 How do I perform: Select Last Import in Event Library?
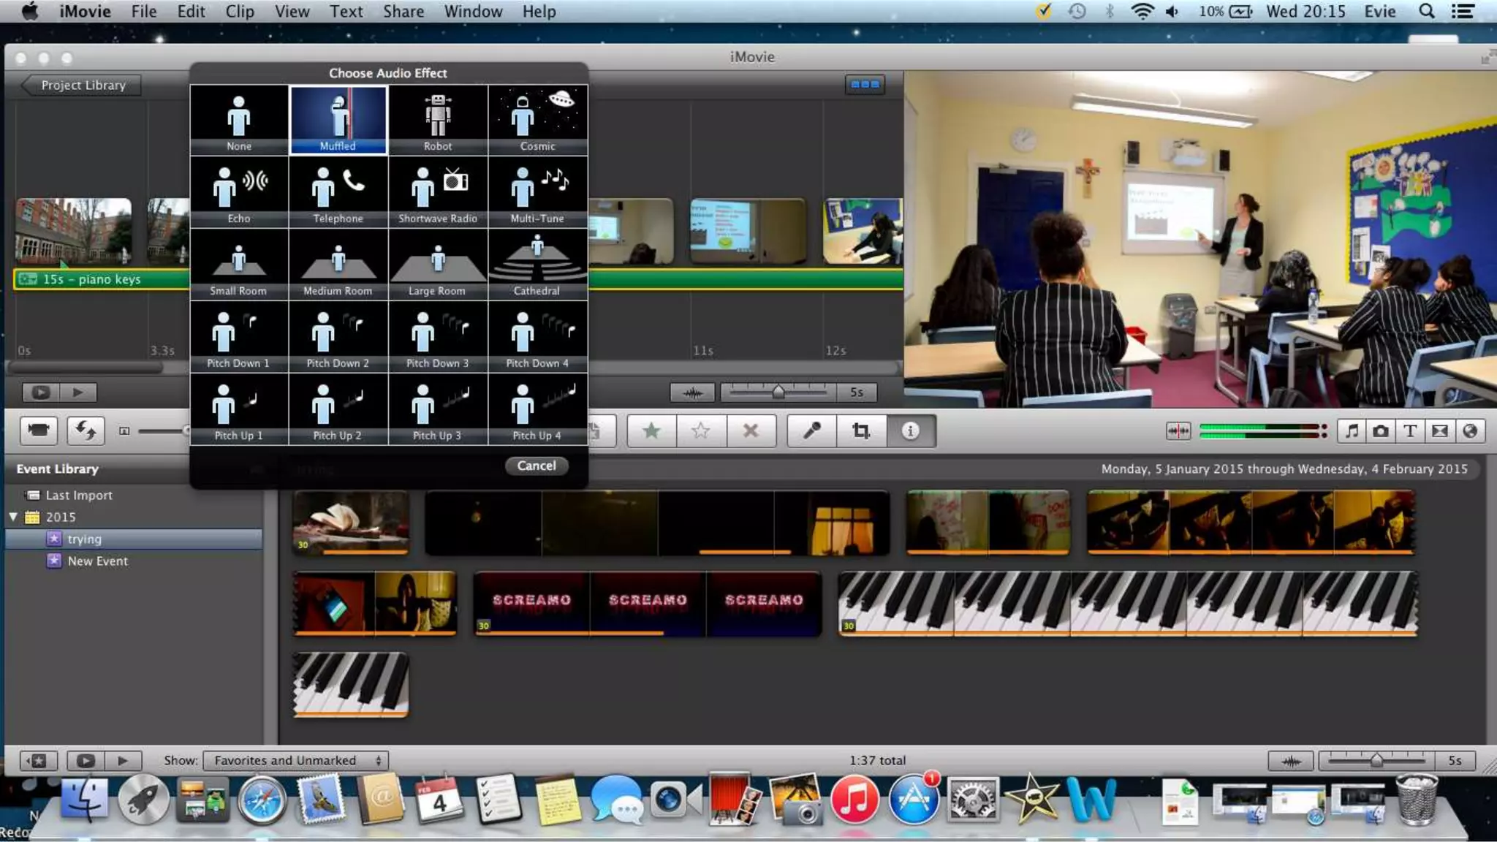pyautogui.click(x=79, y=495)
